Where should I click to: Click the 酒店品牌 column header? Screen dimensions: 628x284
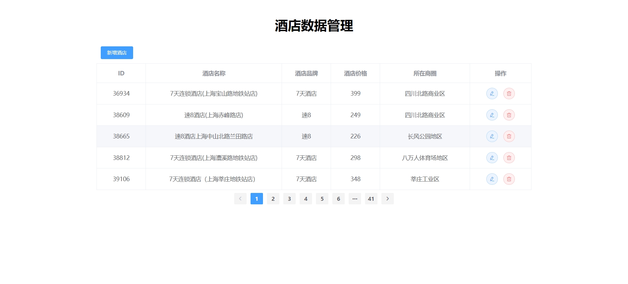click(306, 73)
